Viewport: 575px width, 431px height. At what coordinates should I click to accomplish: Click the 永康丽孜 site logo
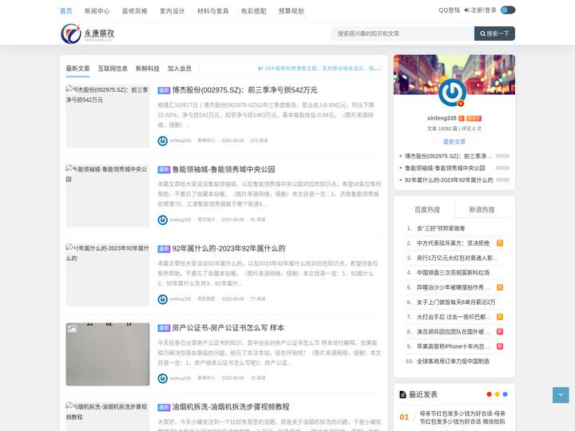[88, 34]
